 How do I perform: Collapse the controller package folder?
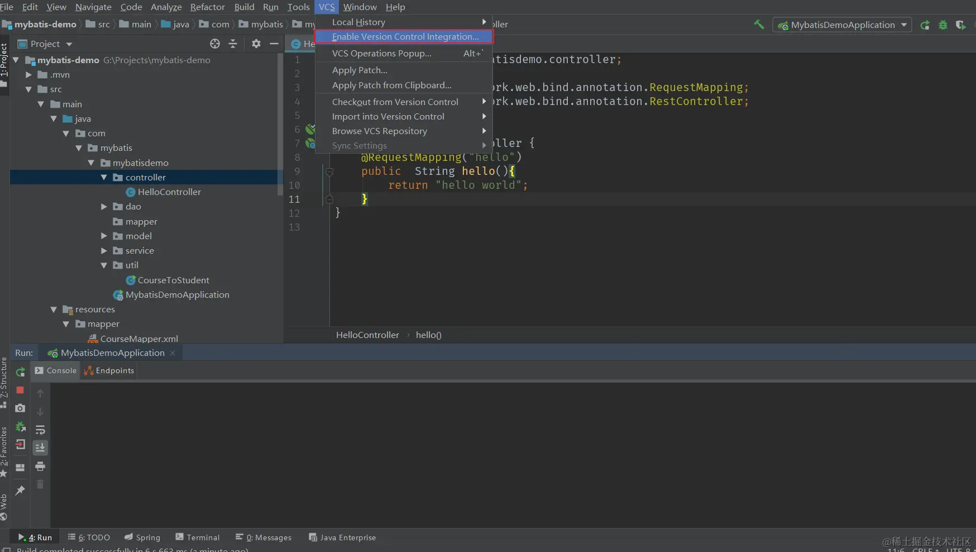104,178
